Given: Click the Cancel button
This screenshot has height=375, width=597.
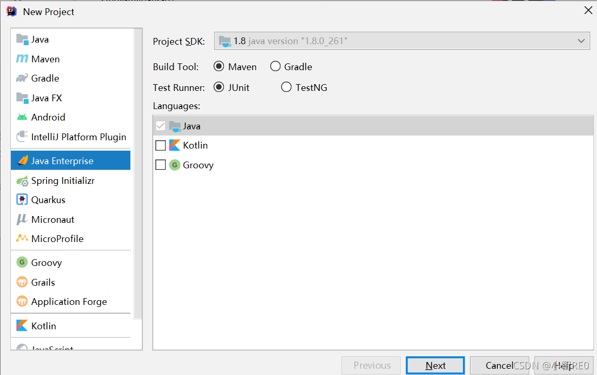Looking at the screenshot, I should [499, 366].
